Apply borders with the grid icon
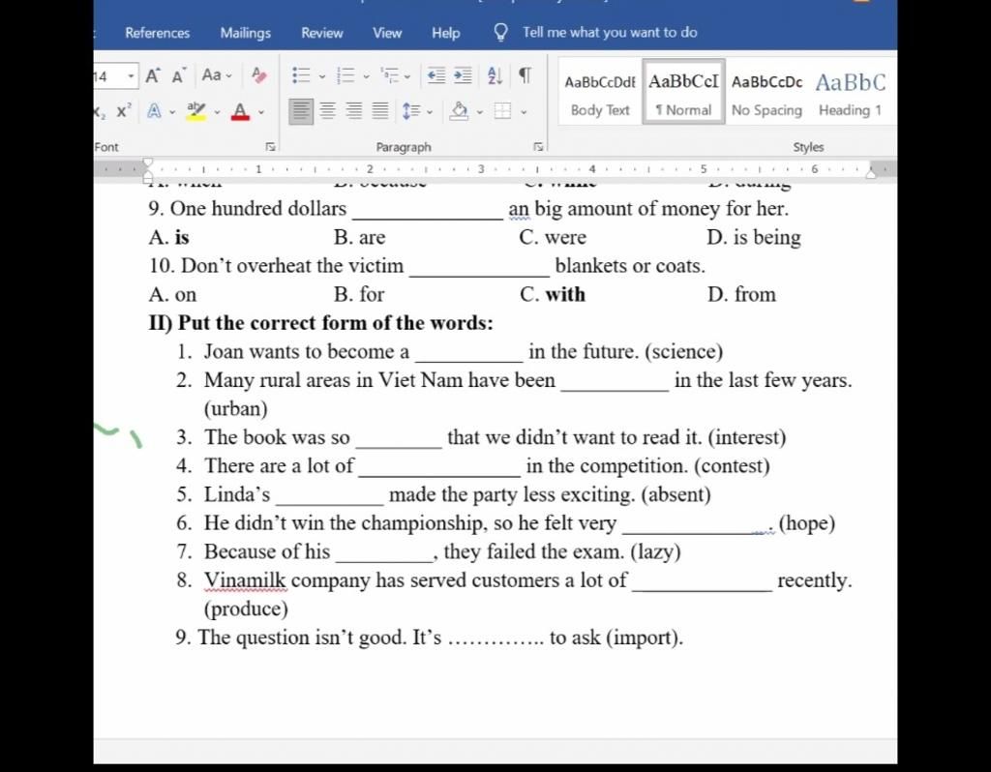991x772 pixels. click(x=502, y=111)
